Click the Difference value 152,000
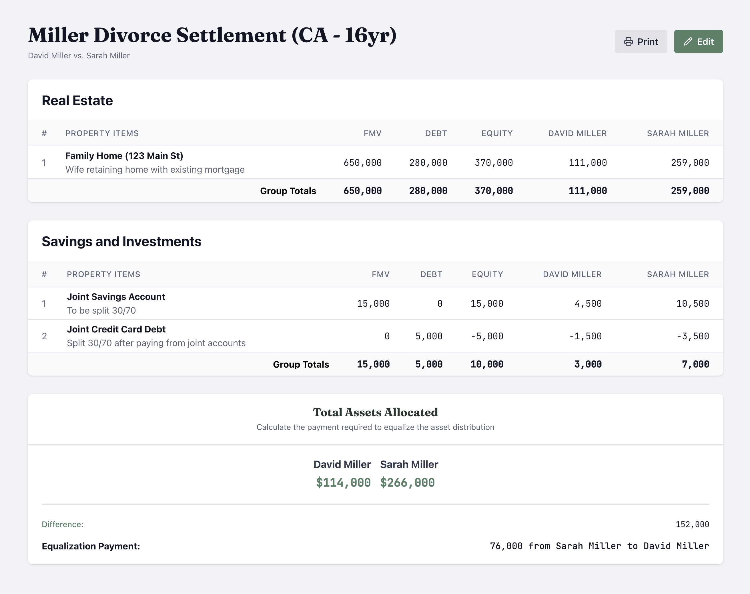Image resolution: width=750 pixels, height=594 pixels. point(692,524)
